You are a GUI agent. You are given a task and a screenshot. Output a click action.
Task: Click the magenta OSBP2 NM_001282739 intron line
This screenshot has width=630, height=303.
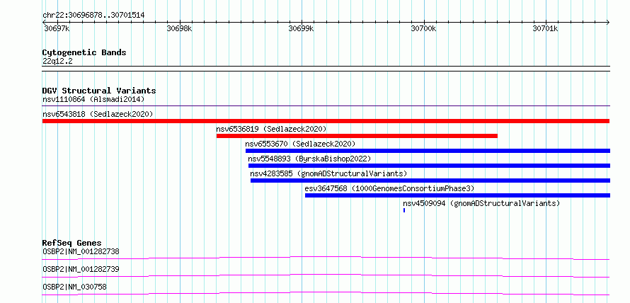point(326,275)
